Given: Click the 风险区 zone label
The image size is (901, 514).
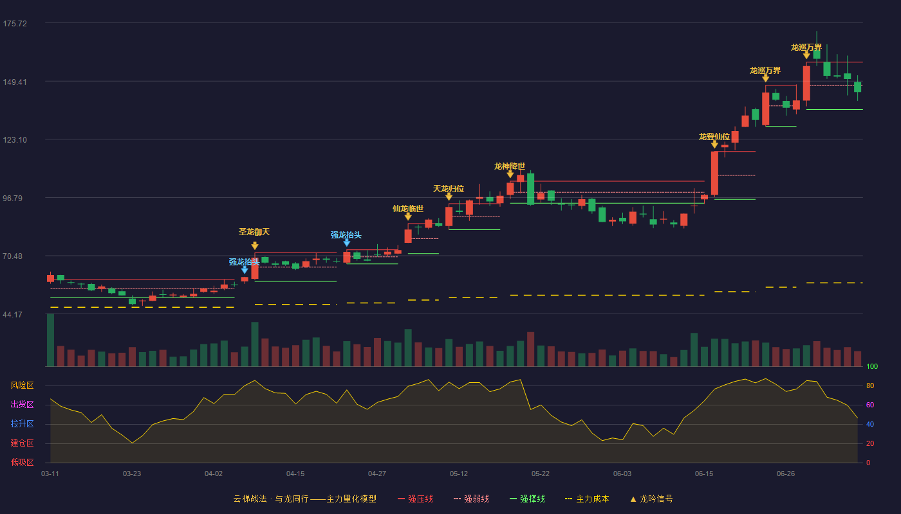Looking at the screenshot, I should pyautogui.click(x=22, y=385).
